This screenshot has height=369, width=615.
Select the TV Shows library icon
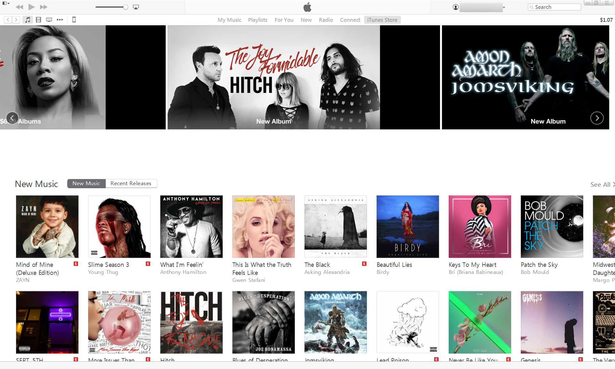[49, 20]
